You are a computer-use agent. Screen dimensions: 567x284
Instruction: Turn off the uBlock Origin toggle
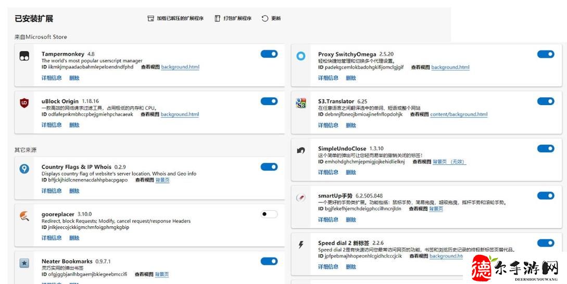pyautogui.click(x=269, y=101)
